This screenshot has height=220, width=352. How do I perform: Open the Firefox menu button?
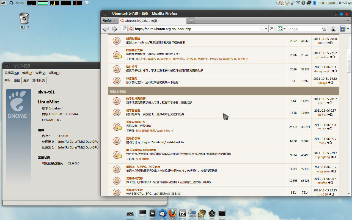[109, 21]
